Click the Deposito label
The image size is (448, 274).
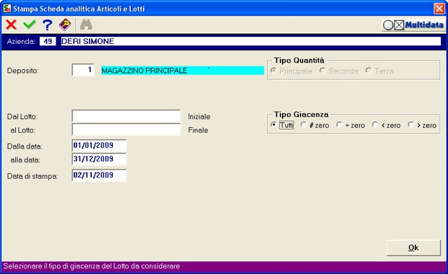(23, 71)
